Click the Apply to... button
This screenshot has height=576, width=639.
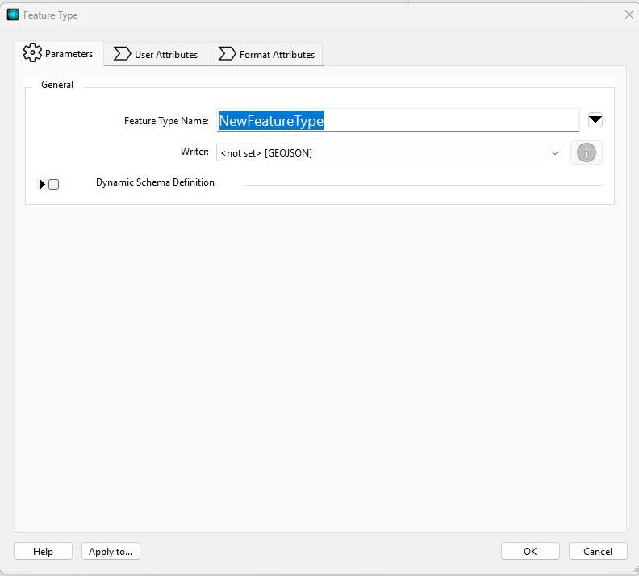pos(111,551)
